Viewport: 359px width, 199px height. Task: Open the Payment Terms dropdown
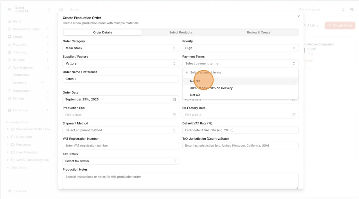[240, 64]
